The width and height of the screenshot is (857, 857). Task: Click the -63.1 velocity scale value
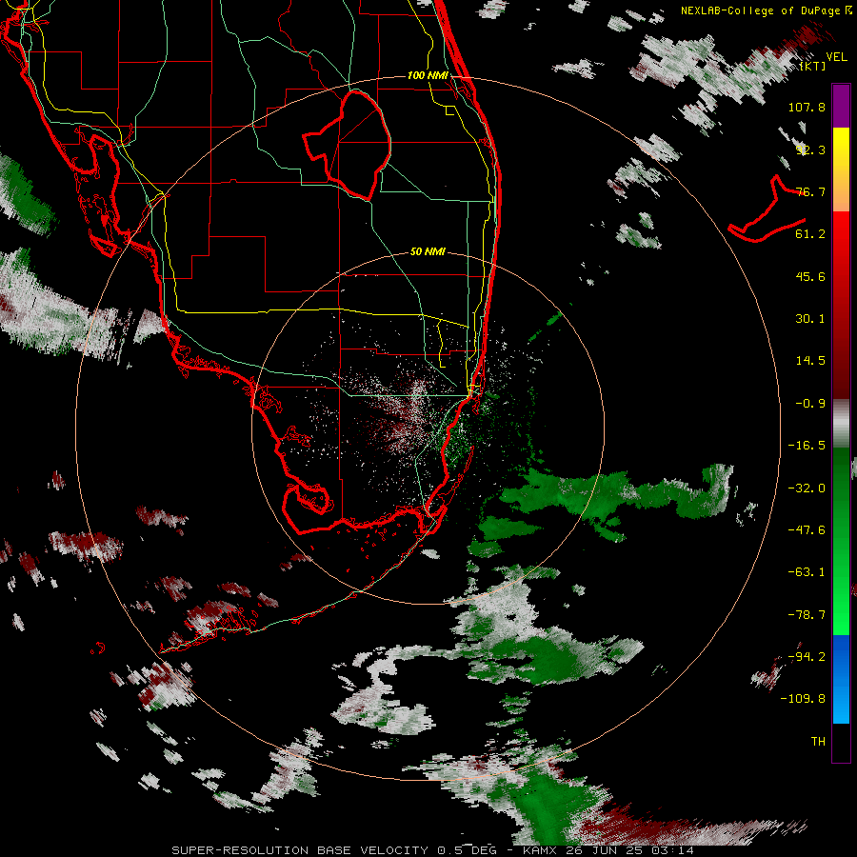click(807, 572)
